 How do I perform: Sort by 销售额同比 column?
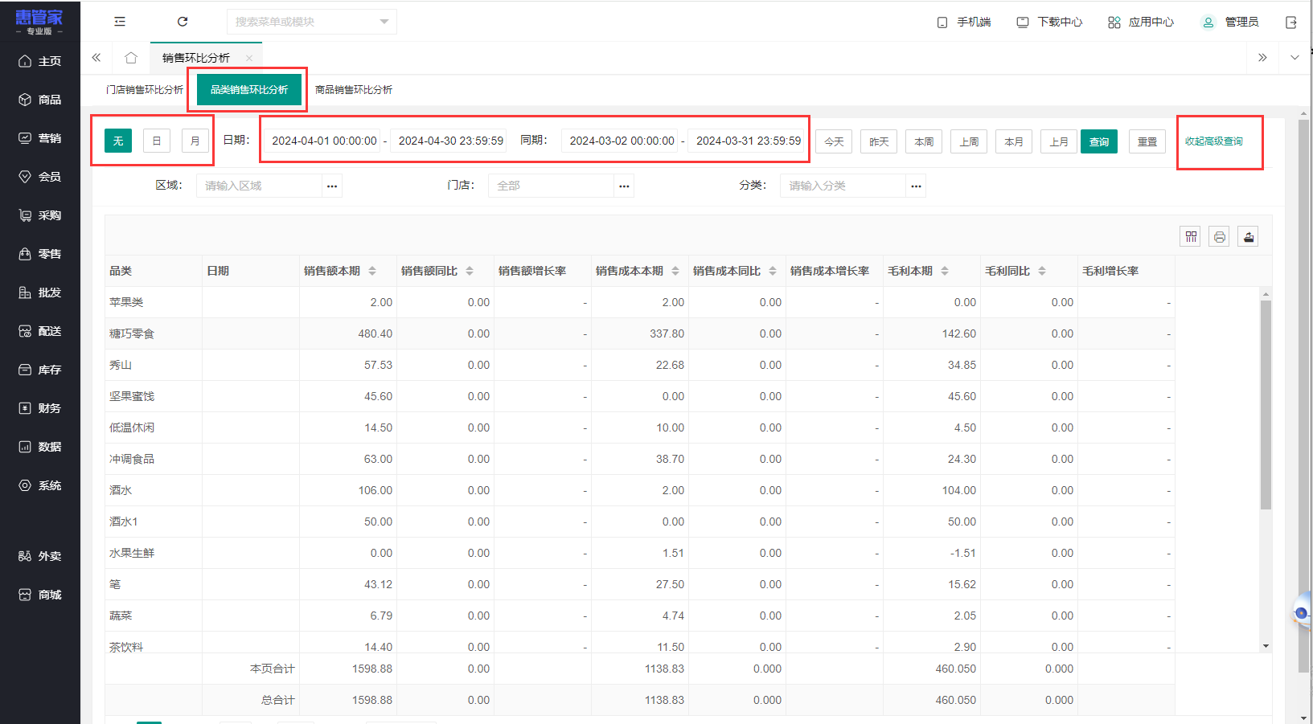[x=470, y=272]
